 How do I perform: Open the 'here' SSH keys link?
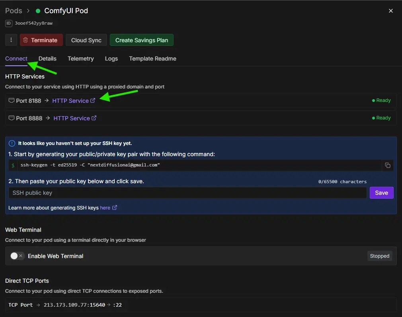(x=108, y=208)
